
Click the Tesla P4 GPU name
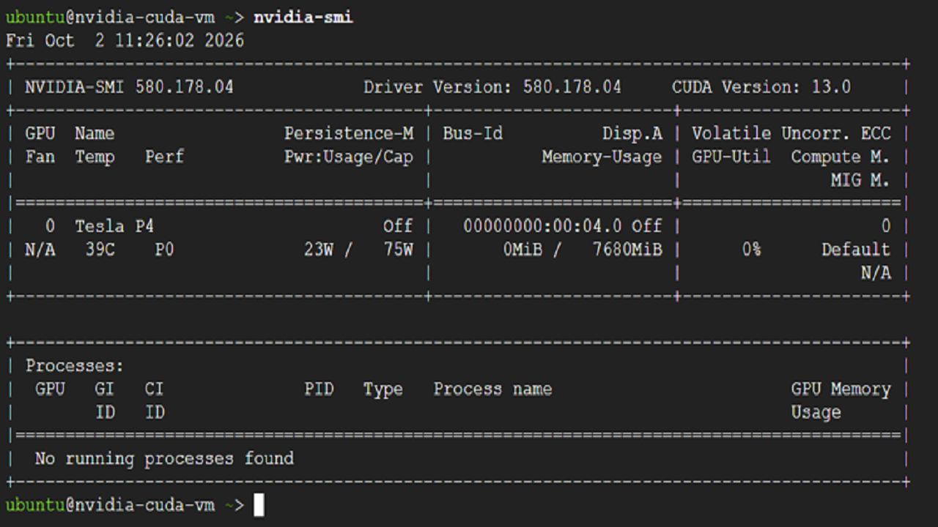click(x=114, y=226)
